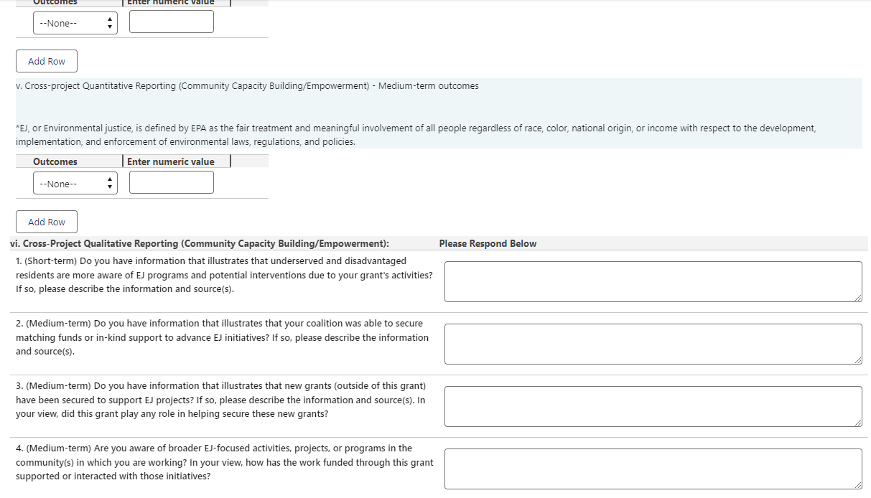Click the resize handle of question 4 response box
871x498 pixels.
pyautogui.click(x=858, y=485)
